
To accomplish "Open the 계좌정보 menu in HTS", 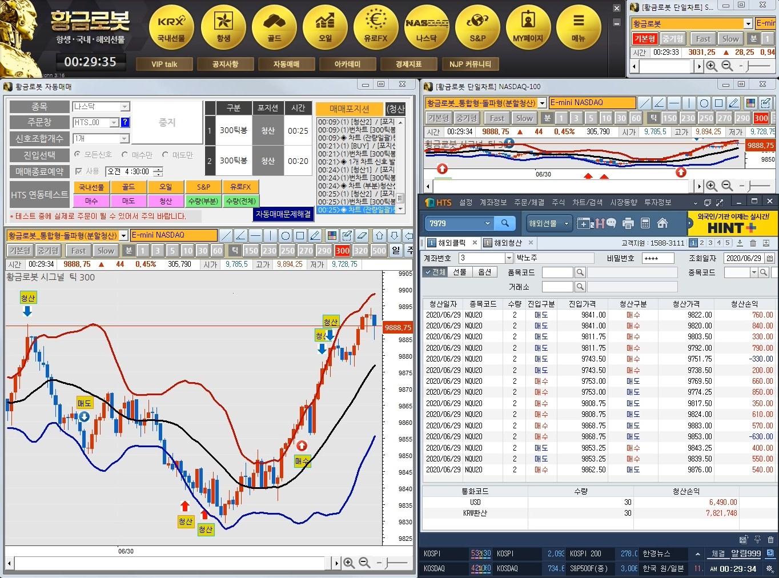I will pos(493,202).
